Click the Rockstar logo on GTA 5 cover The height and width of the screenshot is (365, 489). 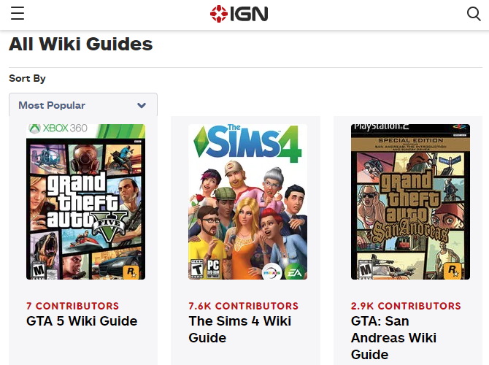coord(131,271)
